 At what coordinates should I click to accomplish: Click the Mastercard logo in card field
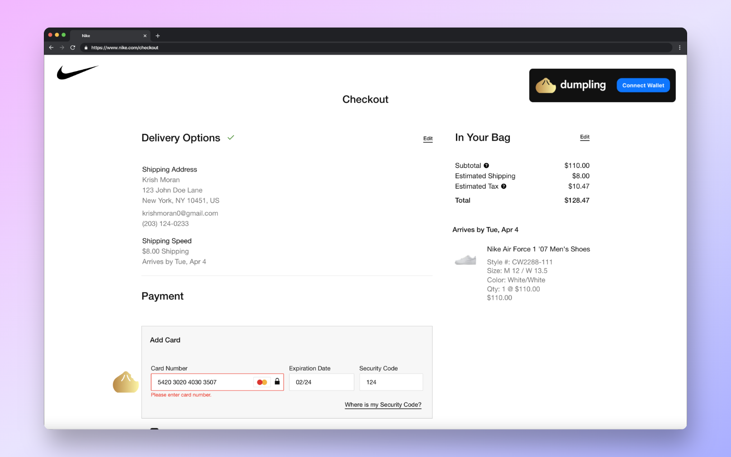(262, 382)
